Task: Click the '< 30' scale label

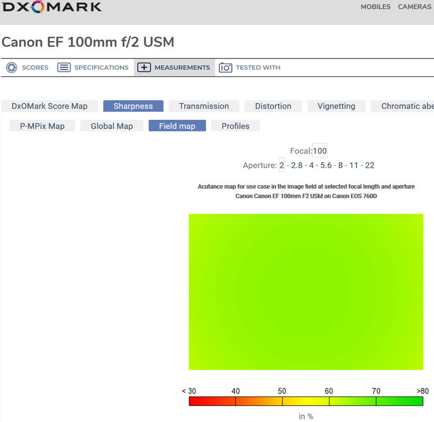Action: 189,391
